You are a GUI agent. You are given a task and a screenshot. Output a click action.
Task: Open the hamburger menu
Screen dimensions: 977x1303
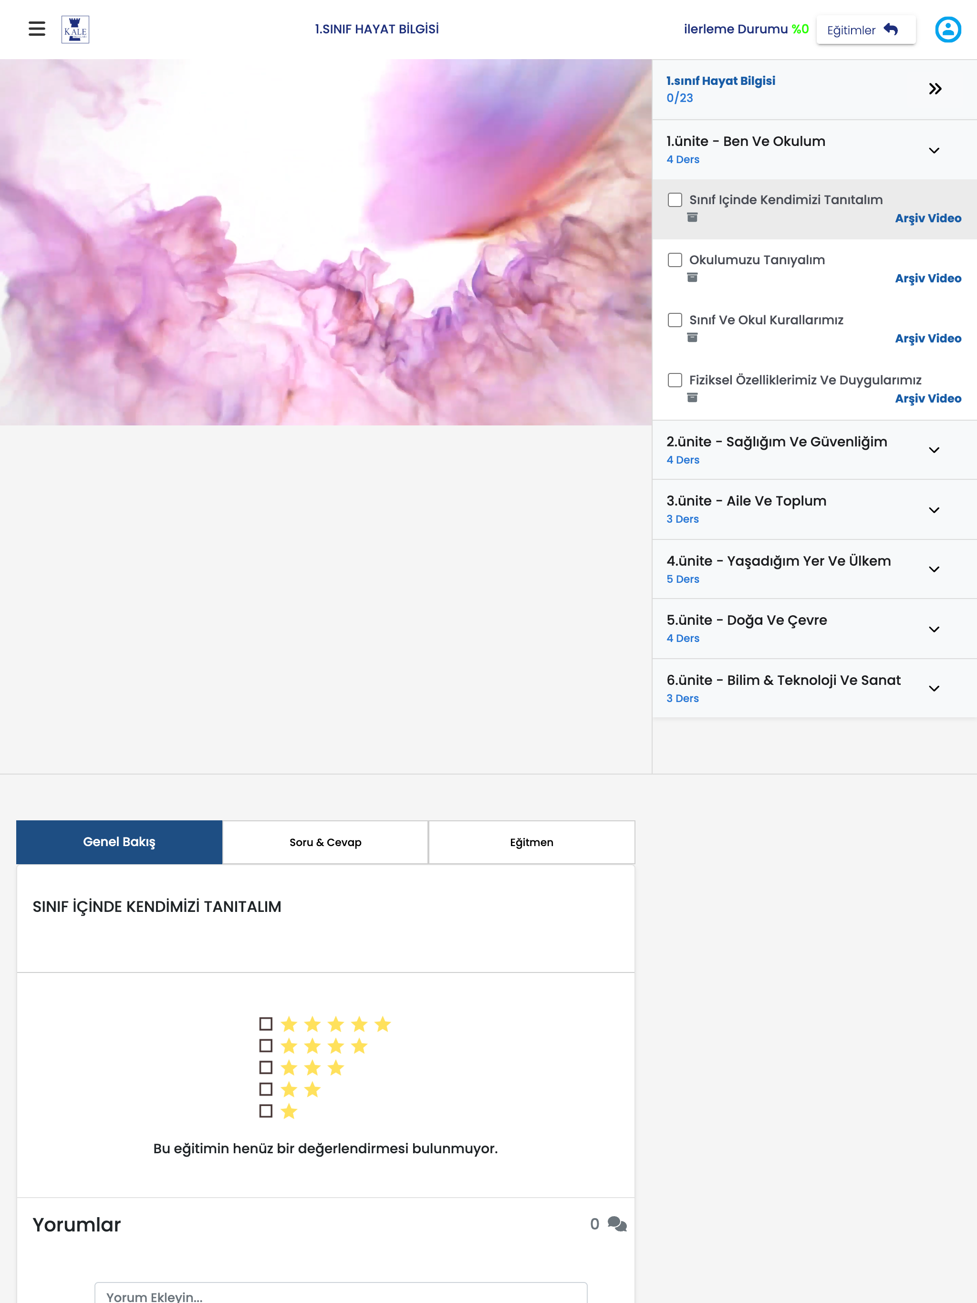[x=37, y=29]
